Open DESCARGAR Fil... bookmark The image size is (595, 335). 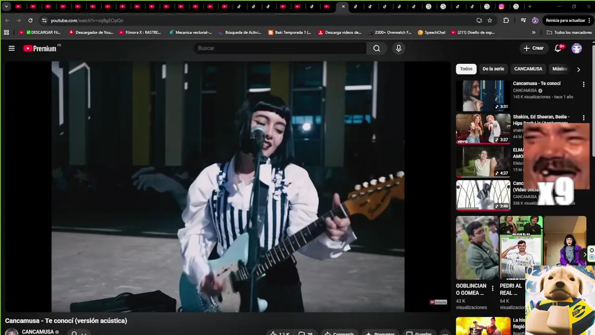click(40, 33)
